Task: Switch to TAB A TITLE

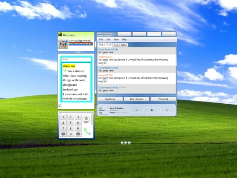Action: pos(105,45)
